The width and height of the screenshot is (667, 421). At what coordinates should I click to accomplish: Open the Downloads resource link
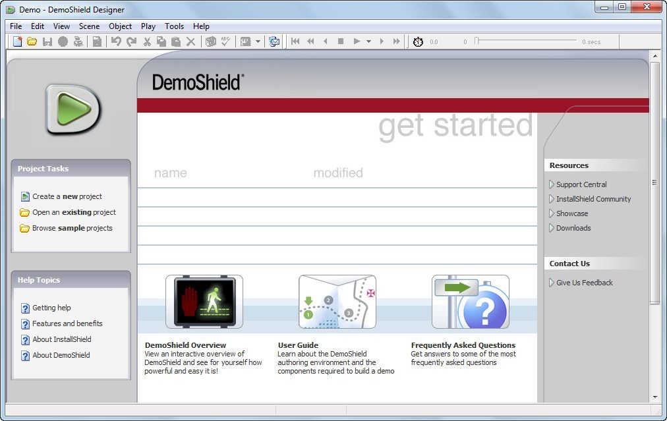[x=573, y=228]
